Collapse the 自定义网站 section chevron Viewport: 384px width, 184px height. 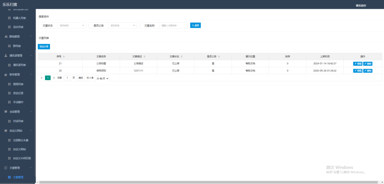click(x=31, y=131)
